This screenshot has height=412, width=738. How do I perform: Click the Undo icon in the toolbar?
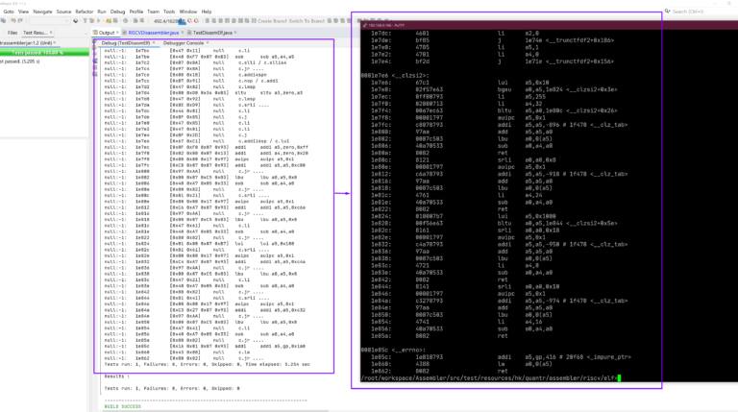pyautogui.click(x=13, y=21)
